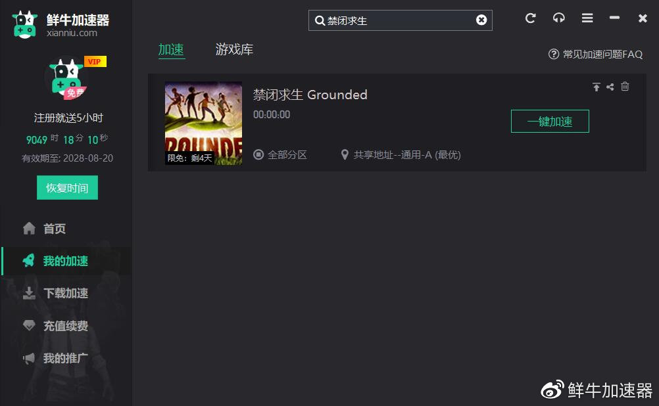Share the Grounded game entry

(x=611, y=86)
